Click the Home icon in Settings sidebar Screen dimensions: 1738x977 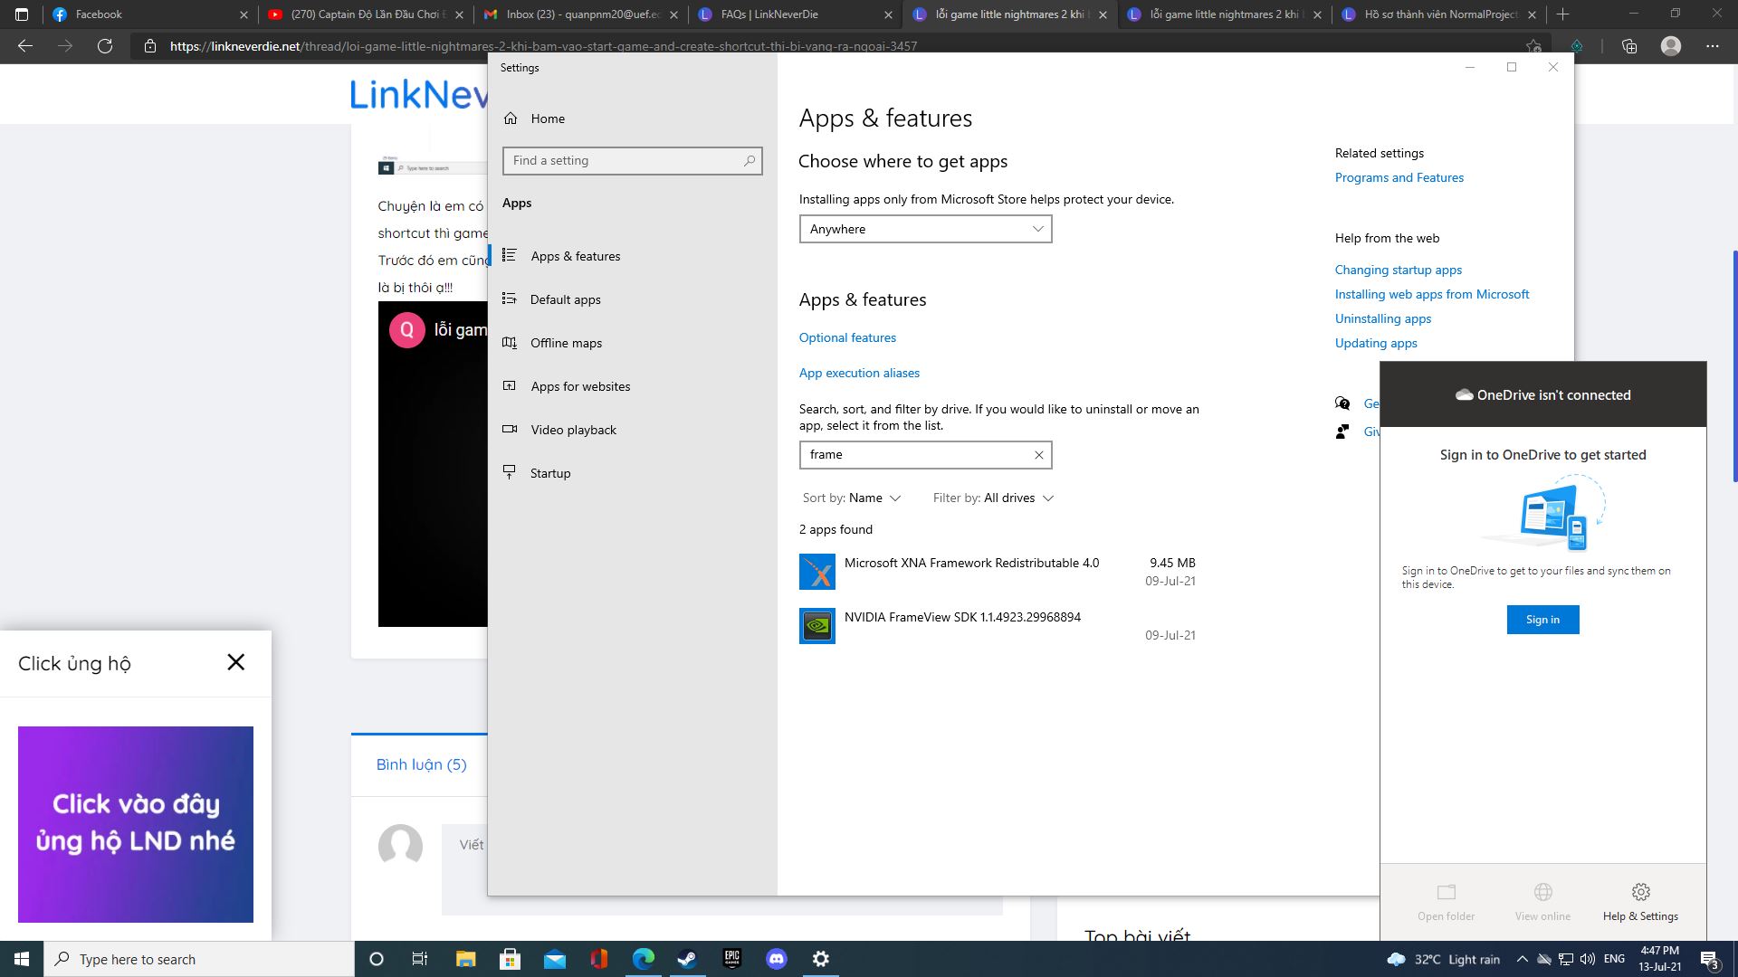[511, 119]
